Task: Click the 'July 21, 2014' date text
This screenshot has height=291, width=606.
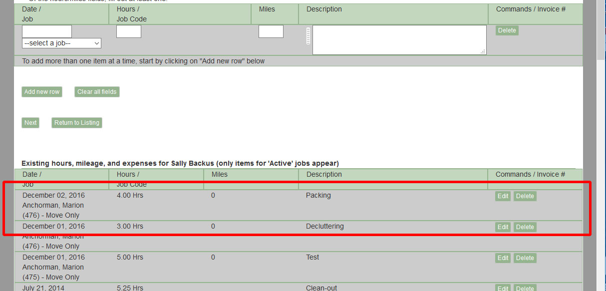Action: pyautogui.click(x=43, y=288)
